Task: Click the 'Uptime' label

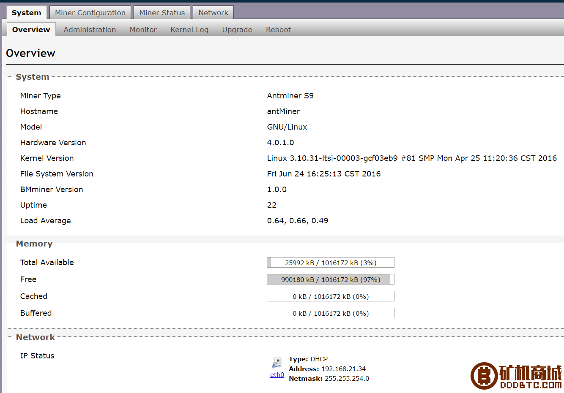Action: click(33, 205)
